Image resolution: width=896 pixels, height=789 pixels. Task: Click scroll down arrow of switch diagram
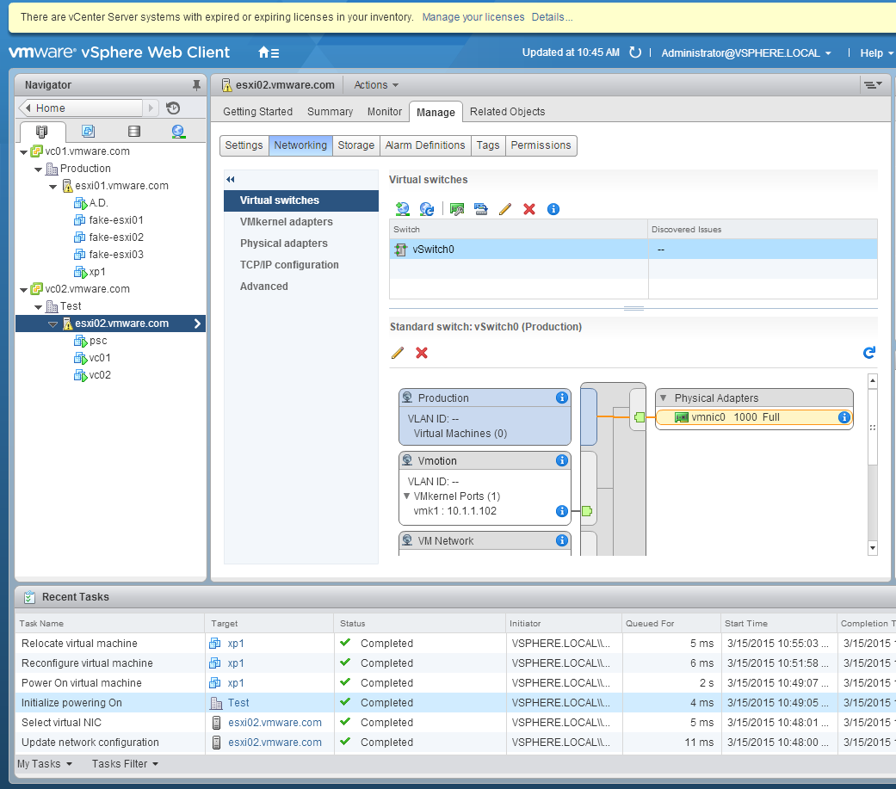(x=872, y=548)
